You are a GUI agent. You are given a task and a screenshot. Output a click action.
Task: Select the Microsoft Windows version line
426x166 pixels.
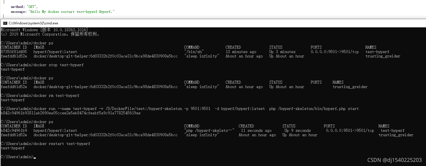click(x=44, y=30)
